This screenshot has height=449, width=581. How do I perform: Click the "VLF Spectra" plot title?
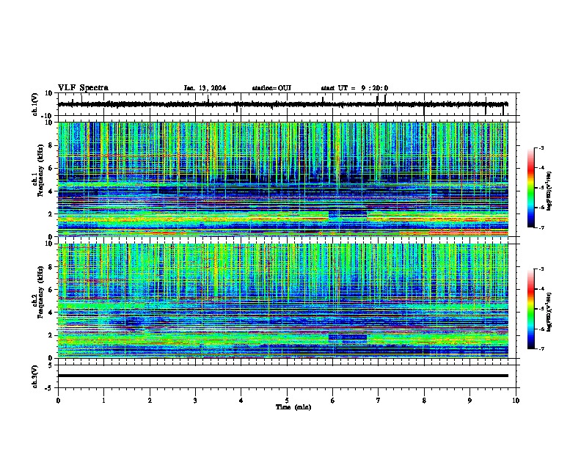point(83,88)
